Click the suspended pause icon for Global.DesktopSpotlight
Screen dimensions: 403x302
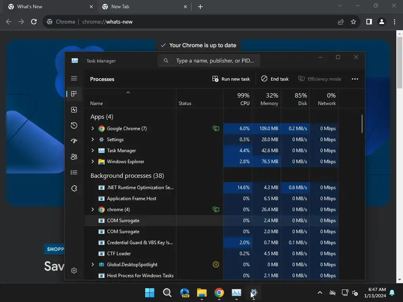tap(216, 265)
